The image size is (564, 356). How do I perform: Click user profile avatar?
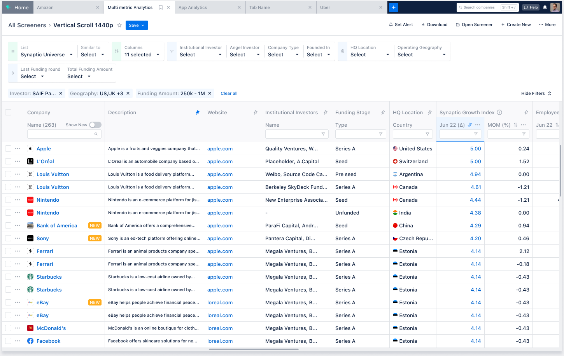pos(555,7)
